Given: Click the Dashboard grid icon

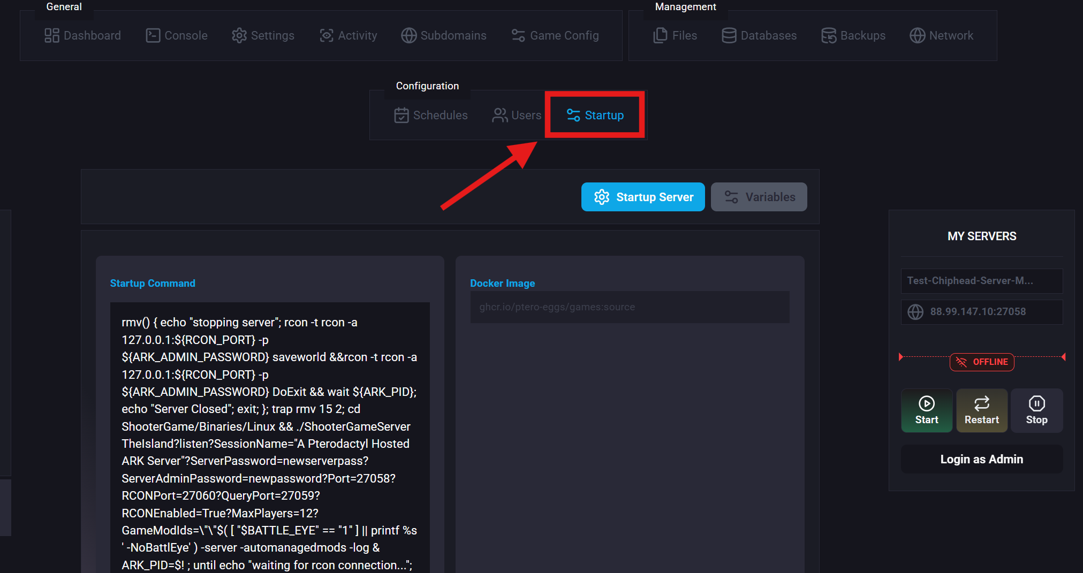Looking at the screenshot, I should [x=52, y=35].
